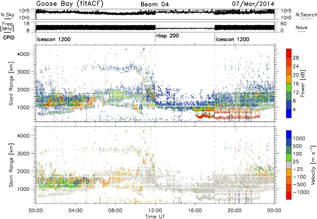This screenshot has height=219, width=317.
Task: Click the 'CPID' row label
Action: pyautogui.click(x=9, y=38)
